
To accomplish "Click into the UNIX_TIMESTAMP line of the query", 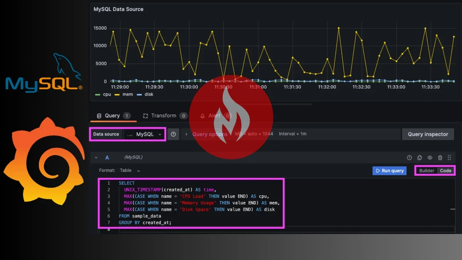I will pyautogui.click(x=170, y=190).
